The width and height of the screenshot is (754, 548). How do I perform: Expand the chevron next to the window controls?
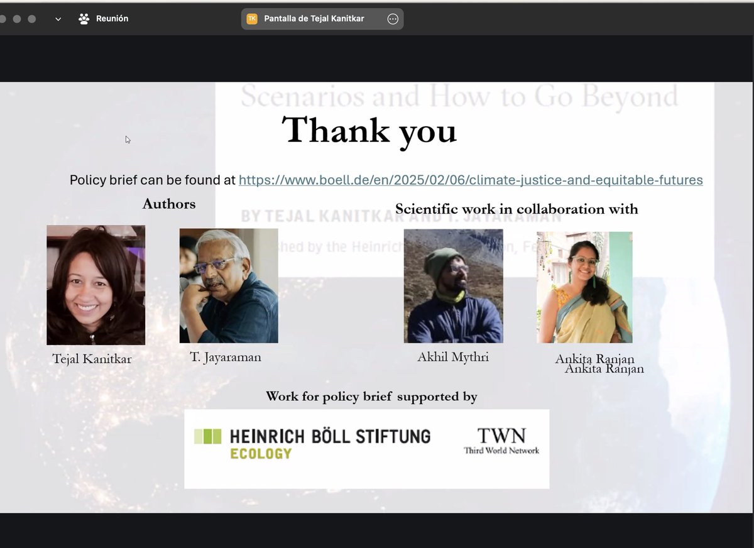point(58,18)
